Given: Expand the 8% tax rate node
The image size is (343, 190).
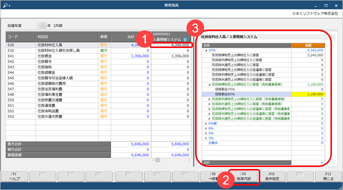Looking at the screenshot, I should coord(206,128).
